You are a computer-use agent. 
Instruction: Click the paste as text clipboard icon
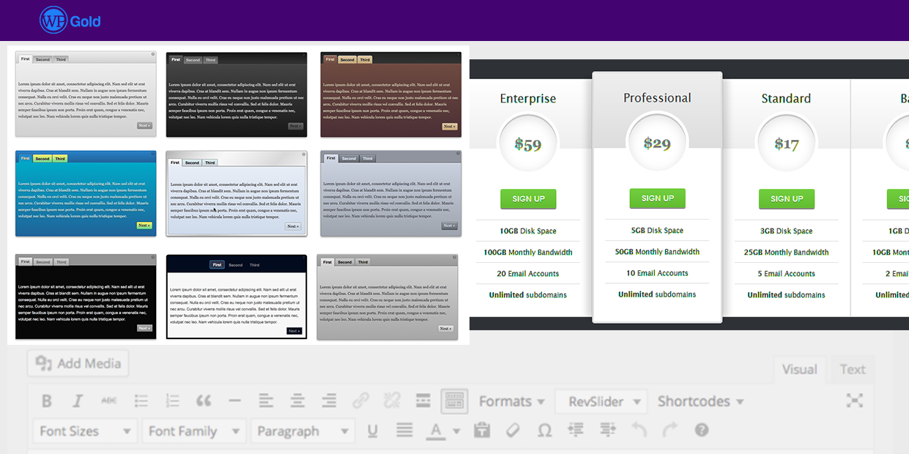(x=481, y=431)
